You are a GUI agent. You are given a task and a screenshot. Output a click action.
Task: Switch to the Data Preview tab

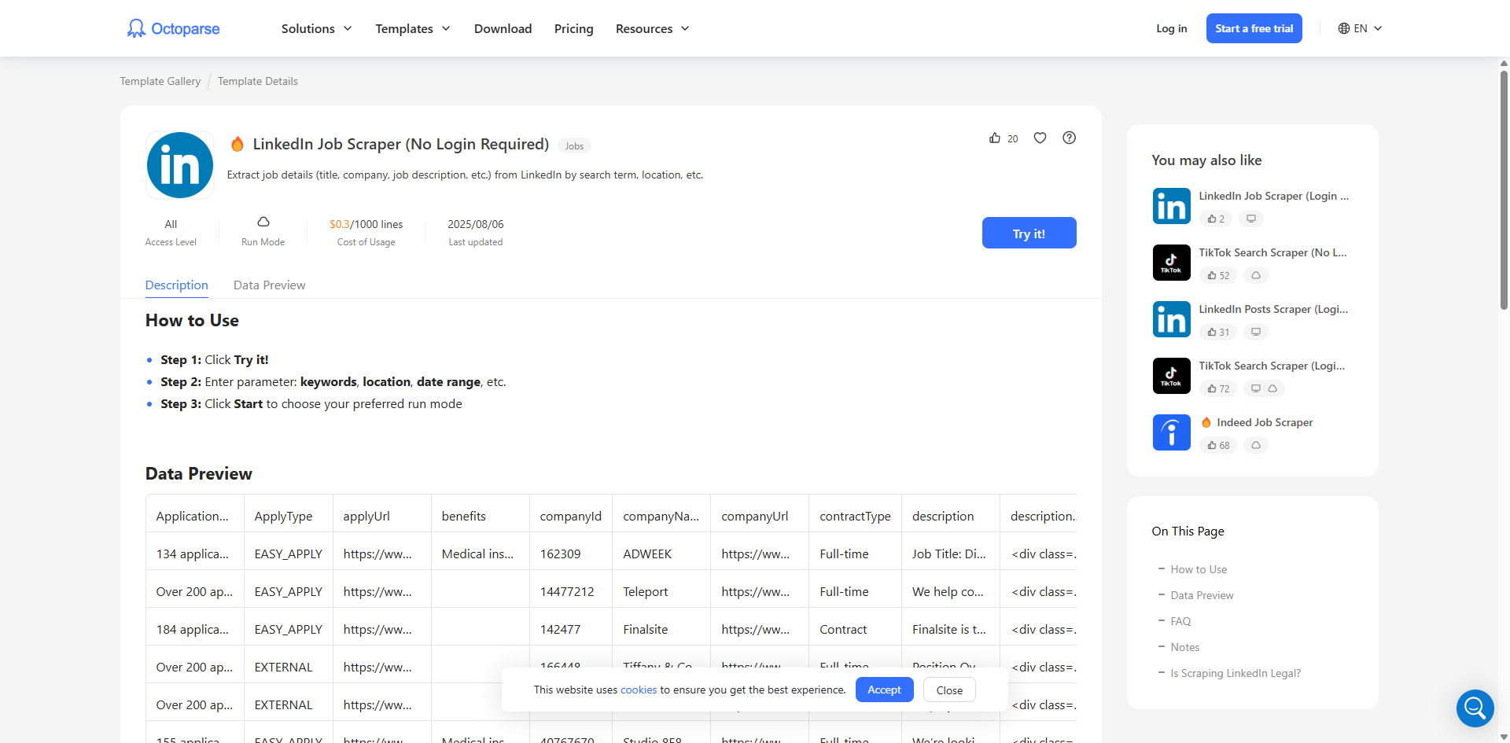pos(269,285)
